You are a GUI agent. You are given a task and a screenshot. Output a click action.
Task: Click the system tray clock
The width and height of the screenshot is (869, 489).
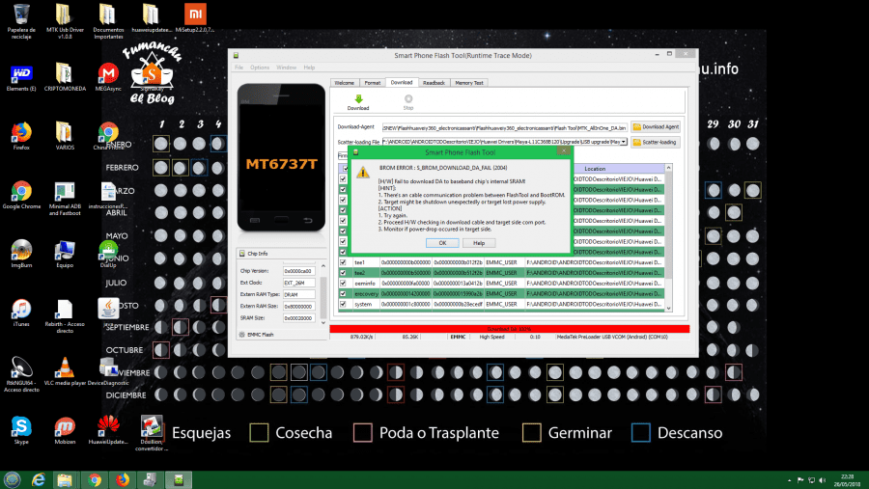click(x=847, y=479)
